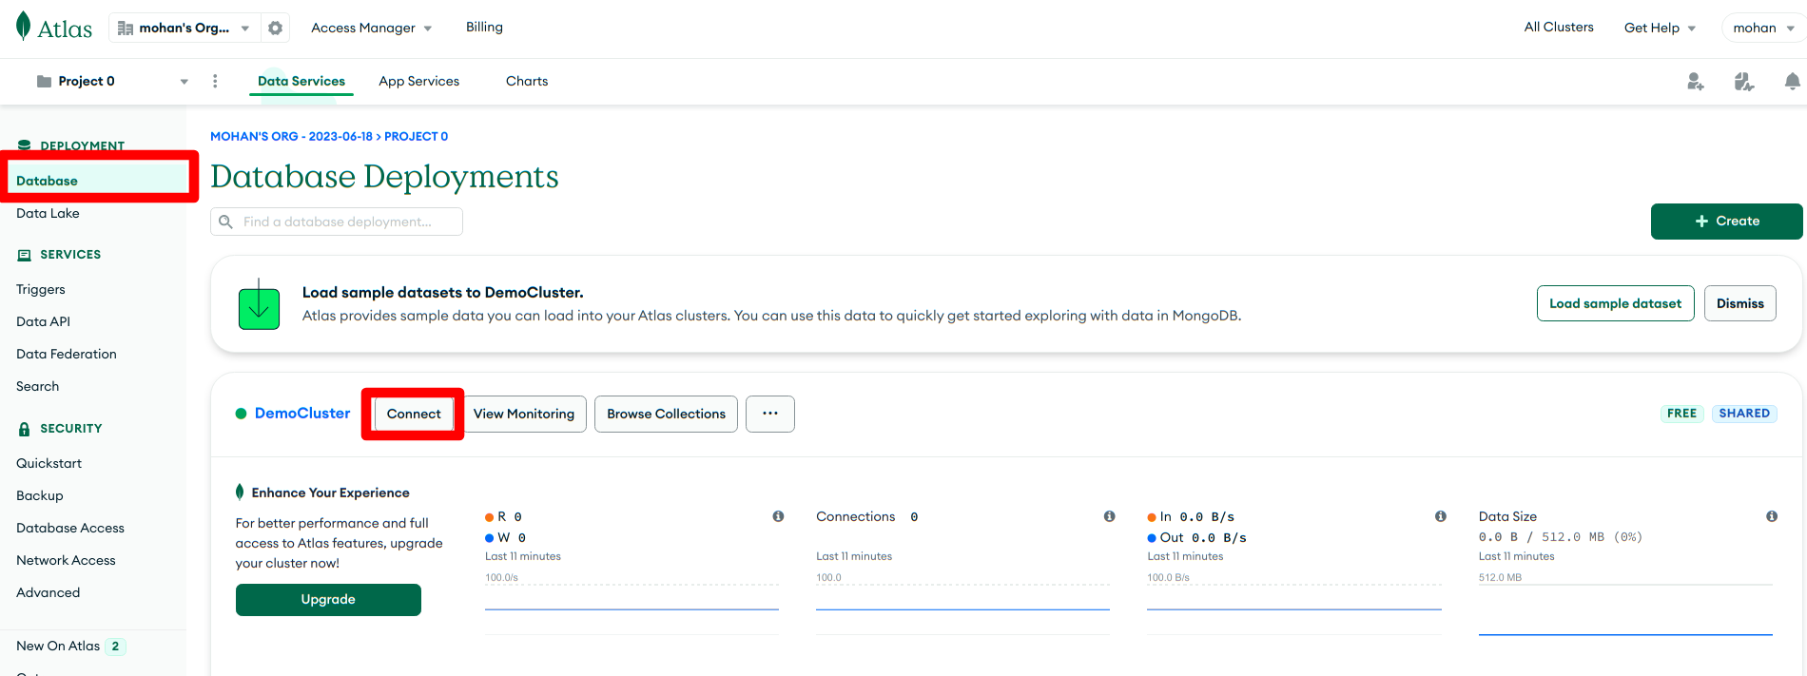Click the SHARED badge
This screenshot has width=1807, height=676.
(1744, 414)
